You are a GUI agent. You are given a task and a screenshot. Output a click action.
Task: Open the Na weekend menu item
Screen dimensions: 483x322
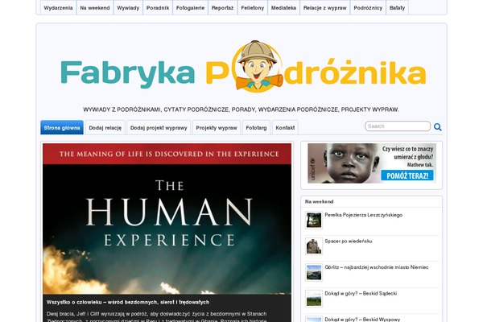(x=95, y=8)
